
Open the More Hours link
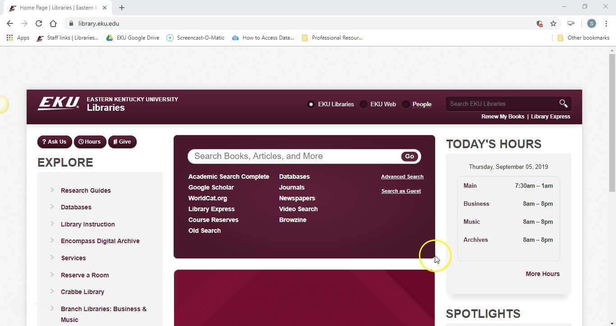click(x=542, y=274)
